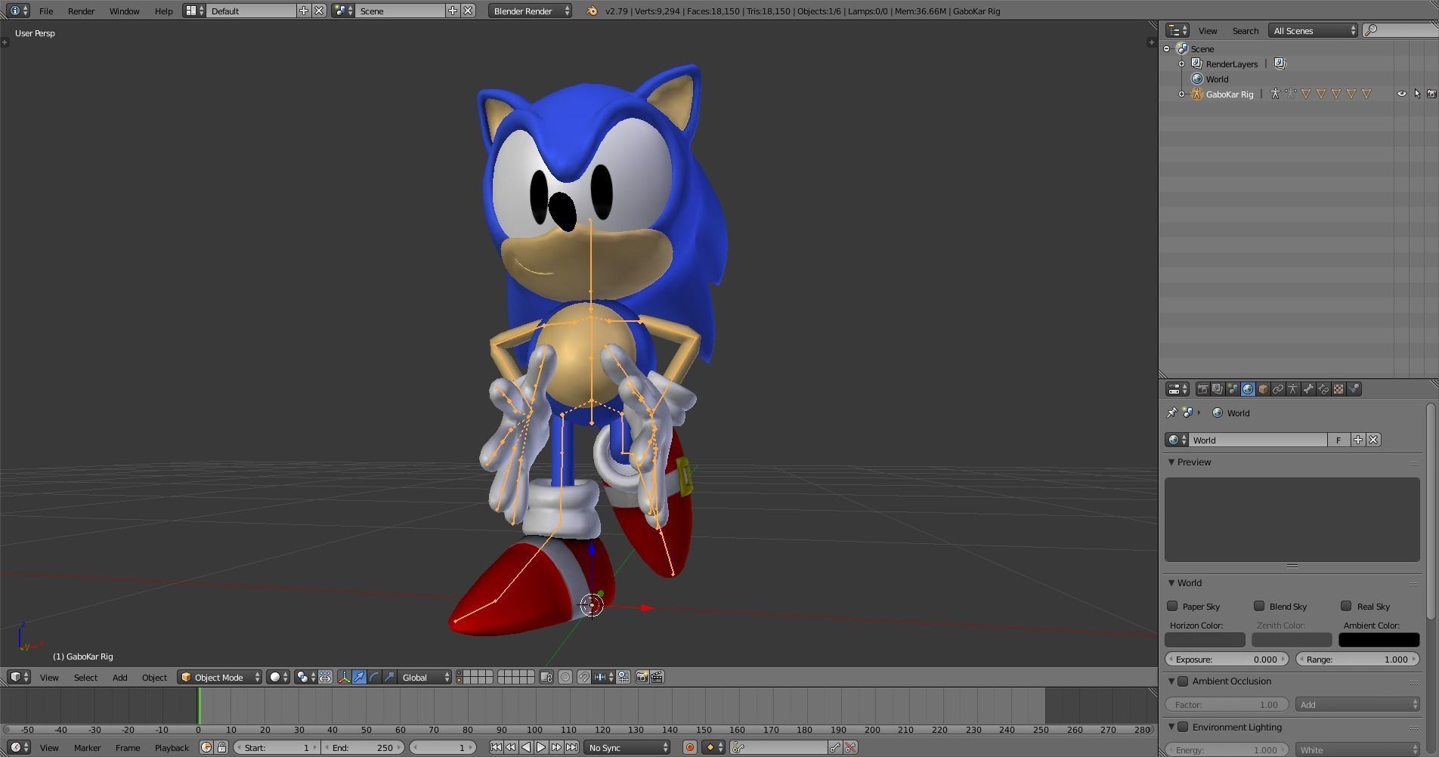
Task: Toggle GaboKar Rig renderability camera icon
Action: (1431, 94)
